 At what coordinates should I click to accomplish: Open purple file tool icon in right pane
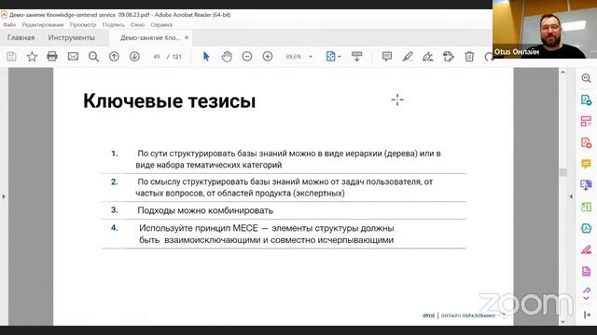point(587,271)
